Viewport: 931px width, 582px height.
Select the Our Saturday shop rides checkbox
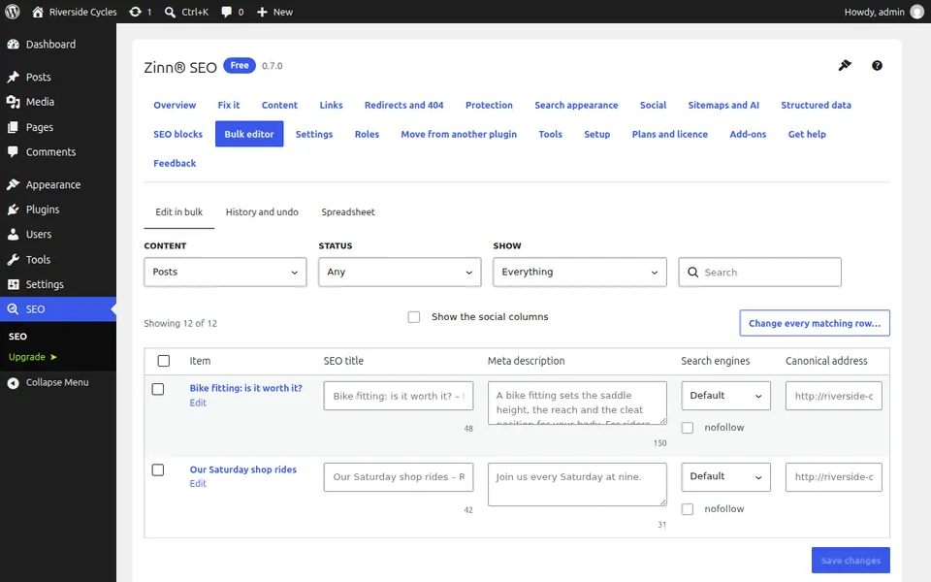tap(158, 469)
